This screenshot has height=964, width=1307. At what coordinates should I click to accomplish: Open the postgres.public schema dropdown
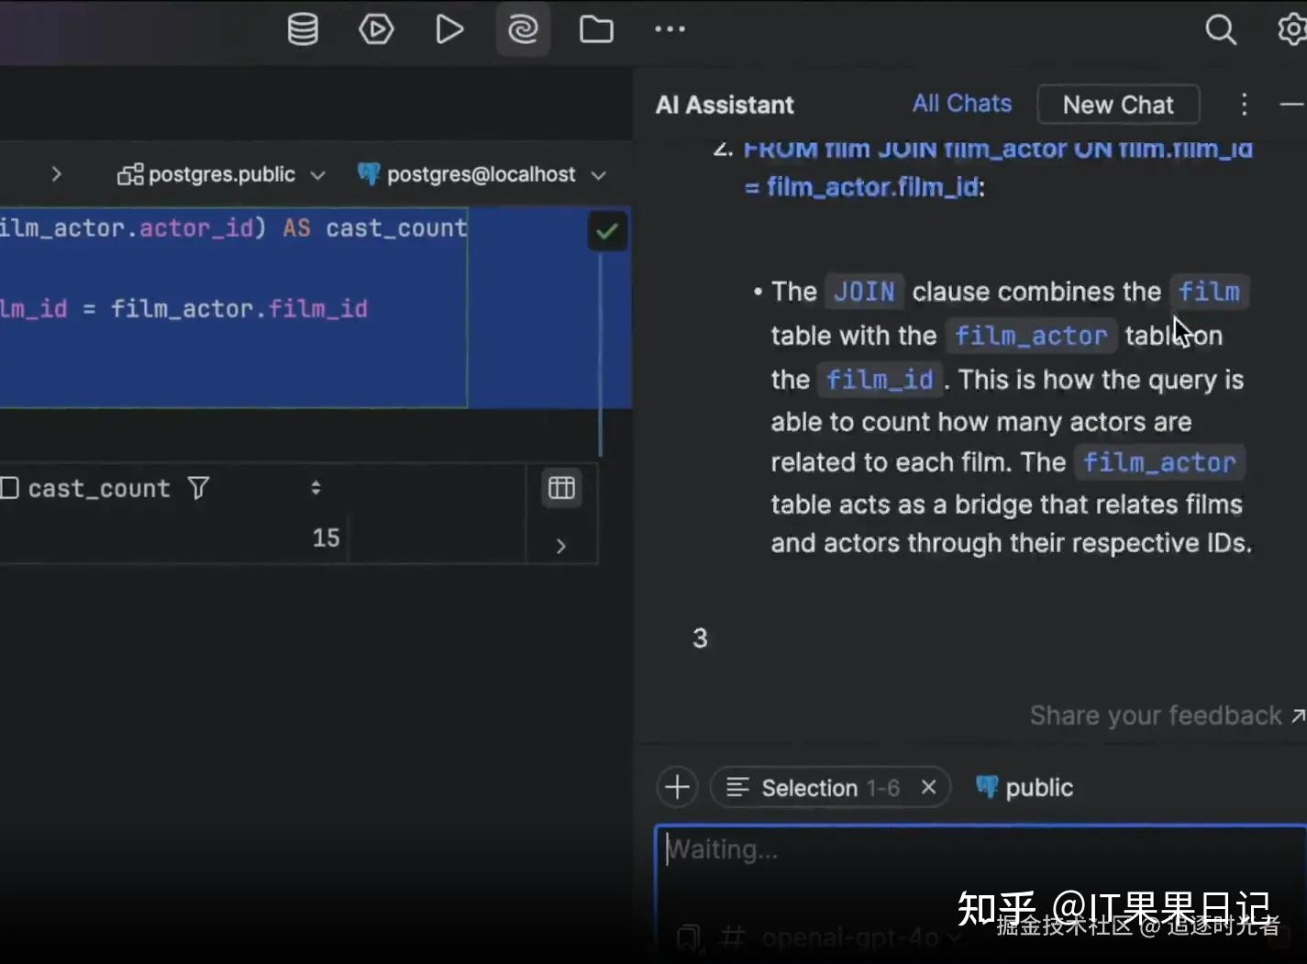point(221,174)
